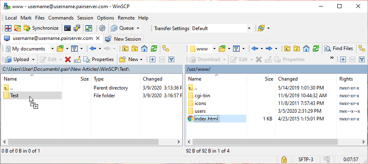The width and height of the screenshot is (368, 164).
Task: Click the Find Files button
Action: pos(339,49)
